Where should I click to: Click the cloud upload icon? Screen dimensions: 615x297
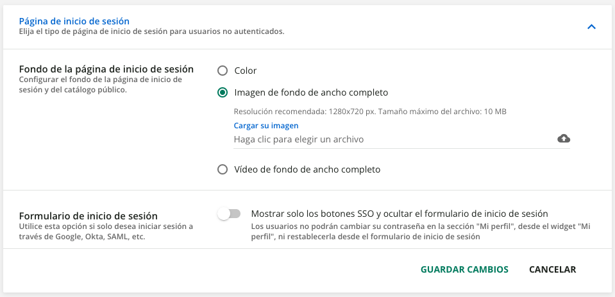(x=564, y=139)
